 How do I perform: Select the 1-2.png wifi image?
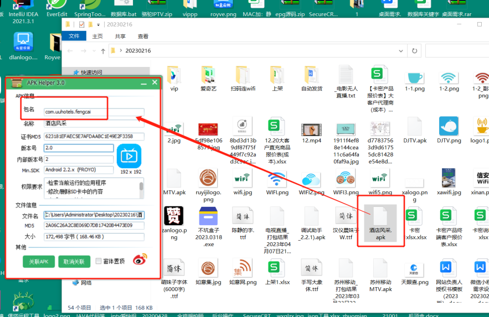point(449,81)
